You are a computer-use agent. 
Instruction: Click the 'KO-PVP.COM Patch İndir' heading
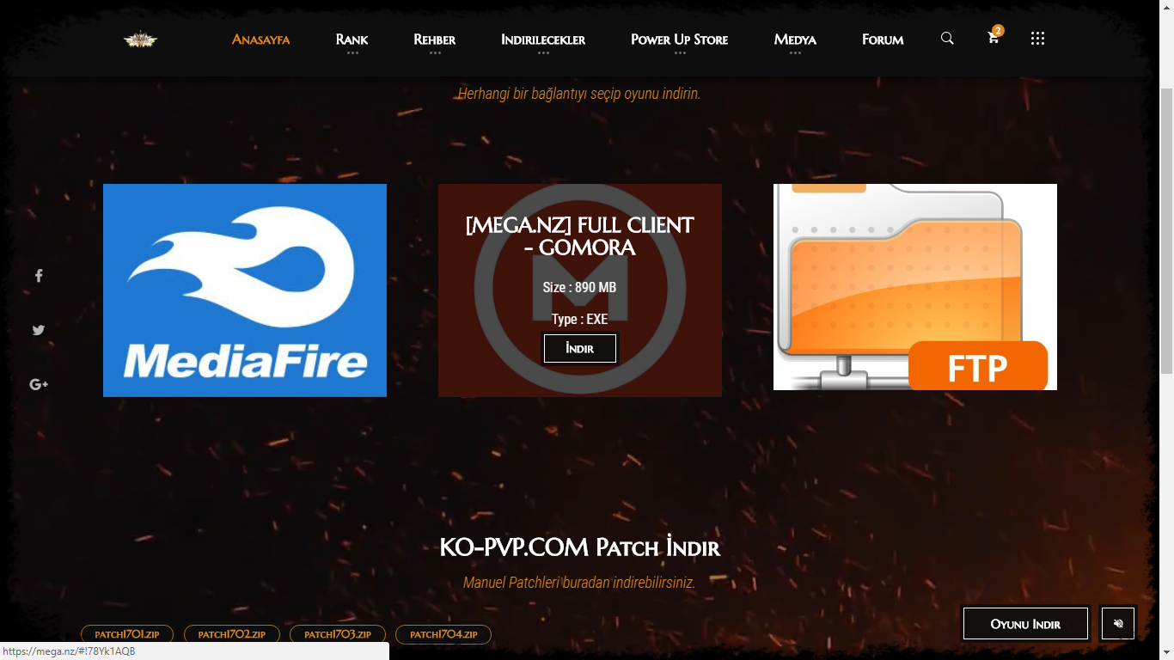click(580, 547)
